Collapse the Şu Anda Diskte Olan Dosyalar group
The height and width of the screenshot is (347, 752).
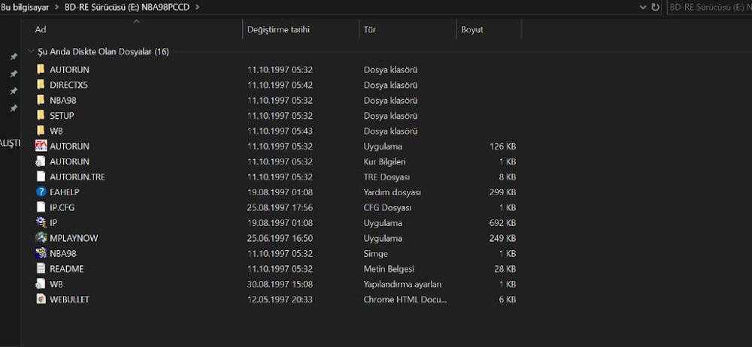click(x=31, y=52)
